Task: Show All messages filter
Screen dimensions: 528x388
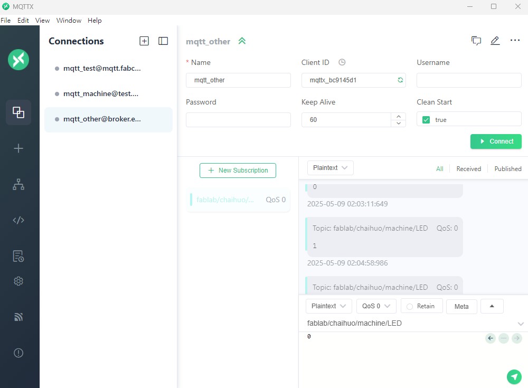Action: (x=439, y=169)
